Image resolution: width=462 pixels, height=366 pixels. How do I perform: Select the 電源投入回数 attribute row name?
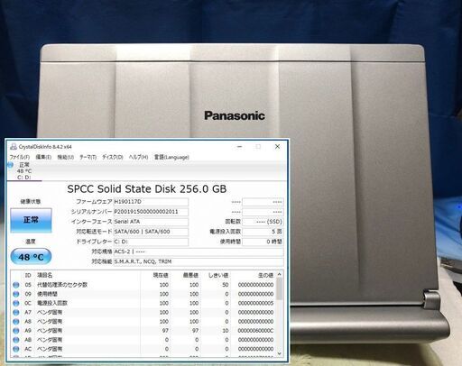tap(52, 303)
